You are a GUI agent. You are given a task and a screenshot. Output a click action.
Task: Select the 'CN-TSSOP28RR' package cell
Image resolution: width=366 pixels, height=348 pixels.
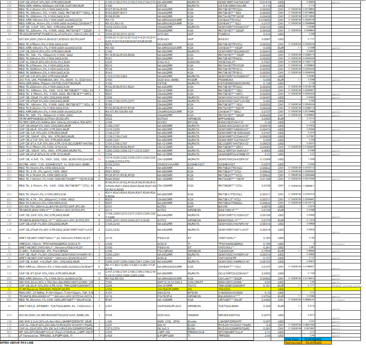[x=172, y=289]
